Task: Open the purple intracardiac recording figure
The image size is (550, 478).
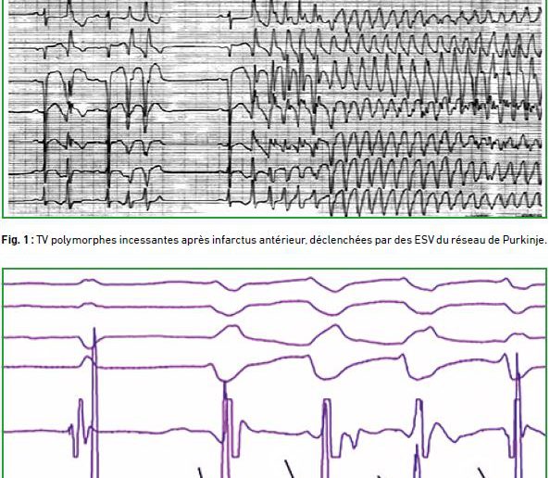Action: point(275,373)
